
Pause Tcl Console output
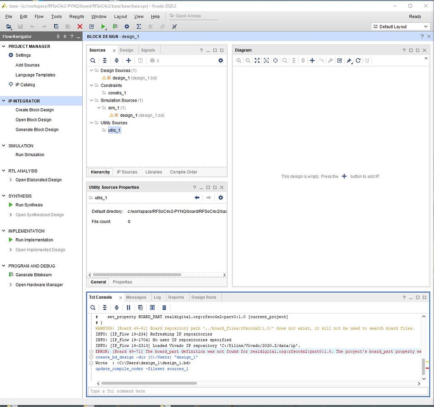tap(128, 307)
